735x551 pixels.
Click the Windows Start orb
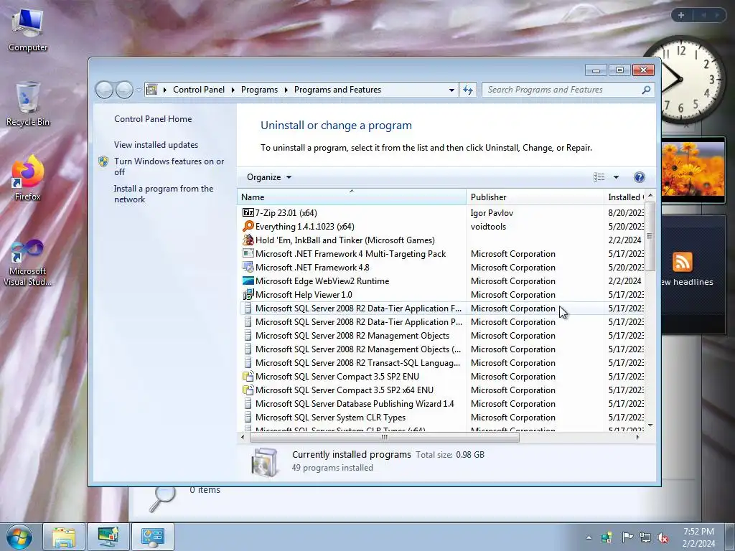coord(19,537)
